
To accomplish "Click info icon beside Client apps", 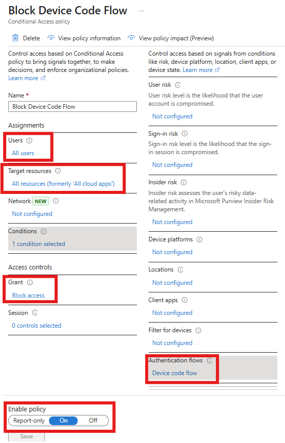I will pos(184,300).
